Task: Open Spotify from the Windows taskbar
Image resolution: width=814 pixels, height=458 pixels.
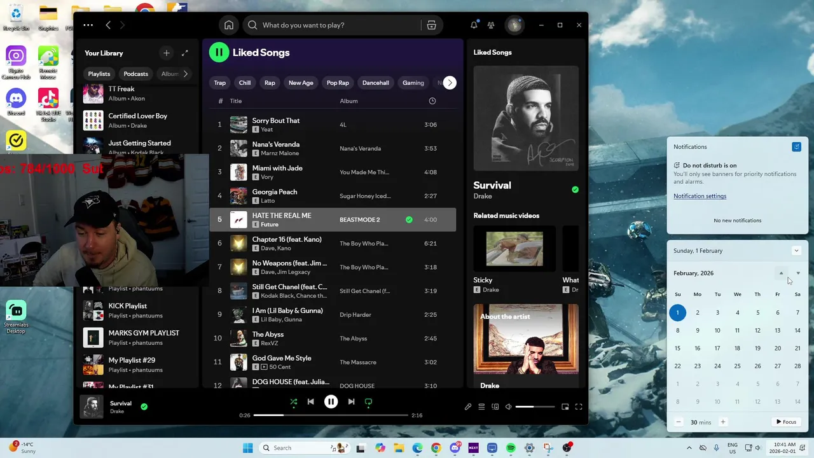Action: click(511, 448)
